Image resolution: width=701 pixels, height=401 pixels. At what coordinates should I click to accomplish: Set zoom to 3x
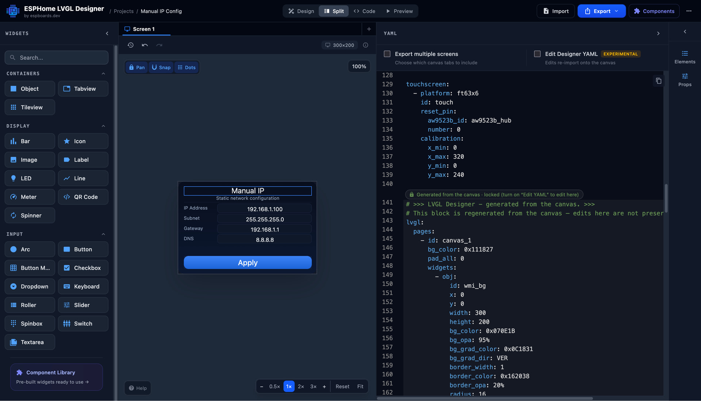click(x=313, y=386)
